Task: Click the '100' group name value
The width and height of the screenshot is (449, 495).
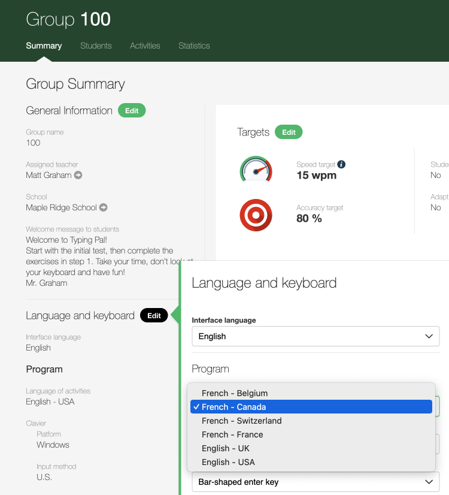Action: [x=33, y=143]
